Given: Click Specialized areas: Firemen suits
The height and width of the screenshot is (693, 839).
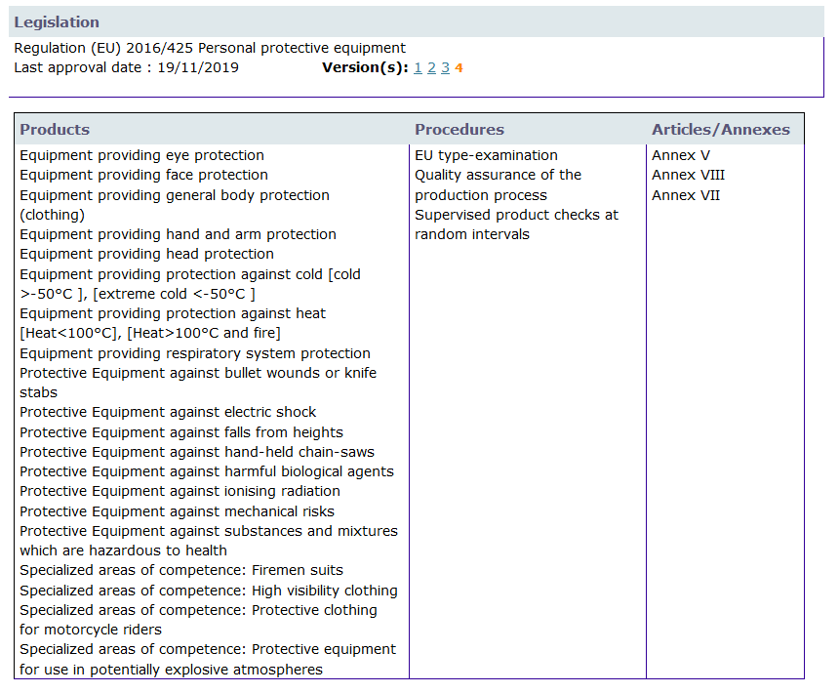Looking at the screenshot, I should (181, 570).
